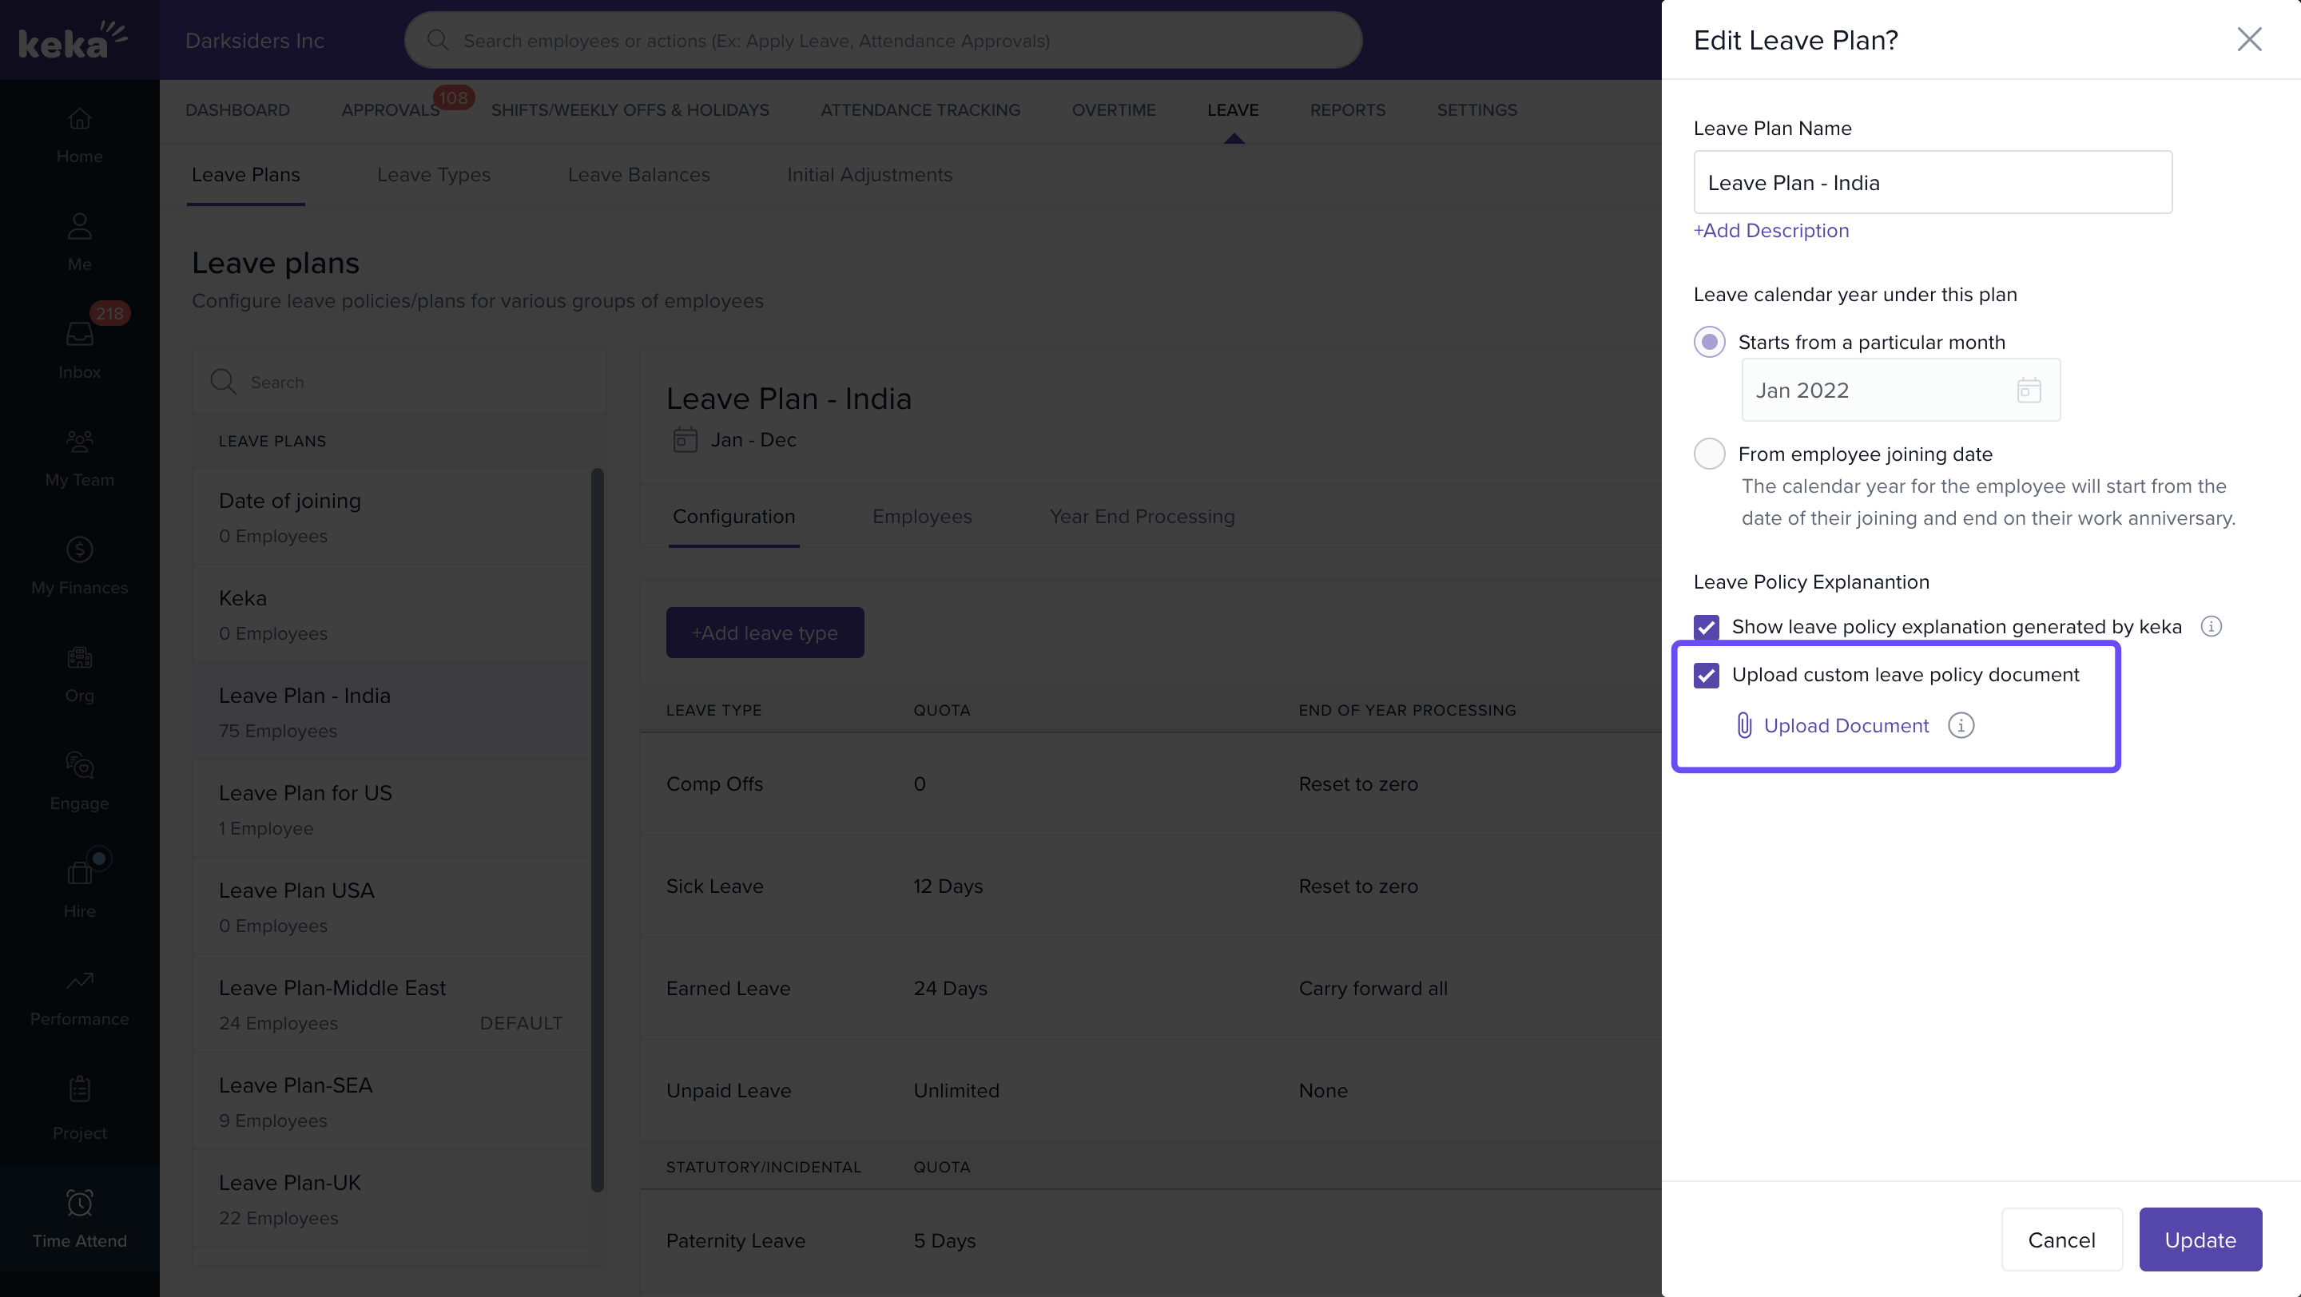
Task: Click info icon next to Upload Document
Action: (x=1961, y=726)
